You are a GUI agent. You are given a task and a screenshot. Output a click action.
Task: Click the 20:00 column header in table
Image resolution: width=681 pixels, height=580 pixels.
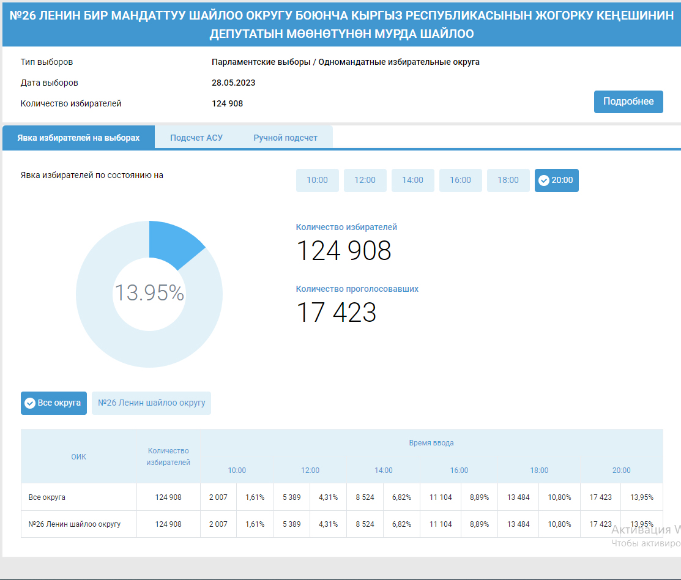(x=621, y=470)
